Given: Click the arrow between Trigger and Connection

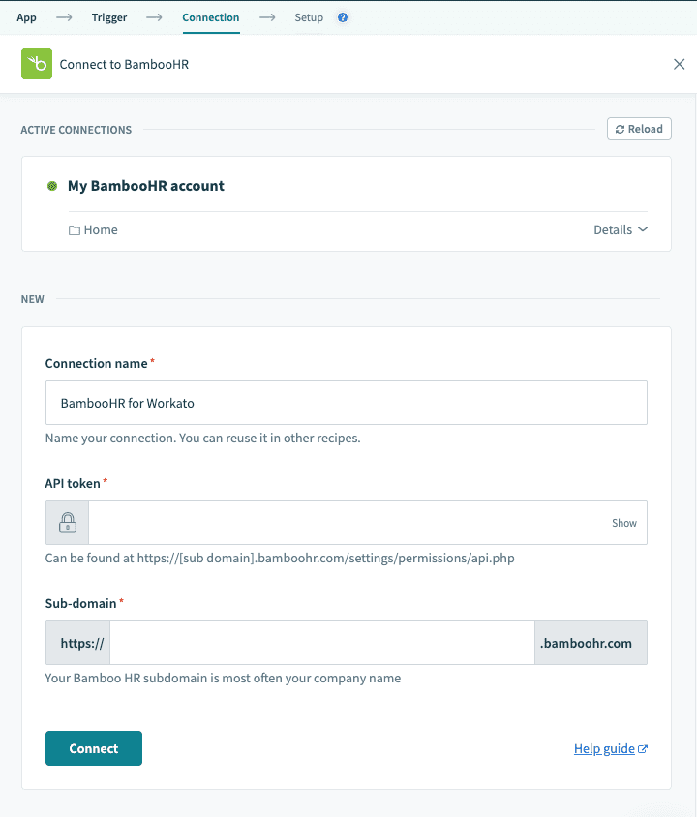Looking at the screenshot, I should (153, 16).
